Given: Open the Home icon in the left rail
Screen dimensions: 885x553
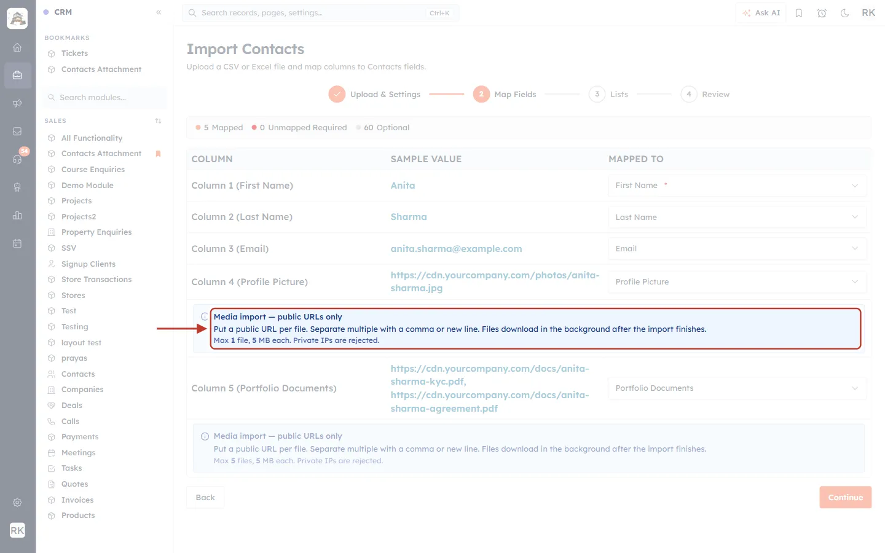Looking at the screenshot, I should tap(17, 47).
